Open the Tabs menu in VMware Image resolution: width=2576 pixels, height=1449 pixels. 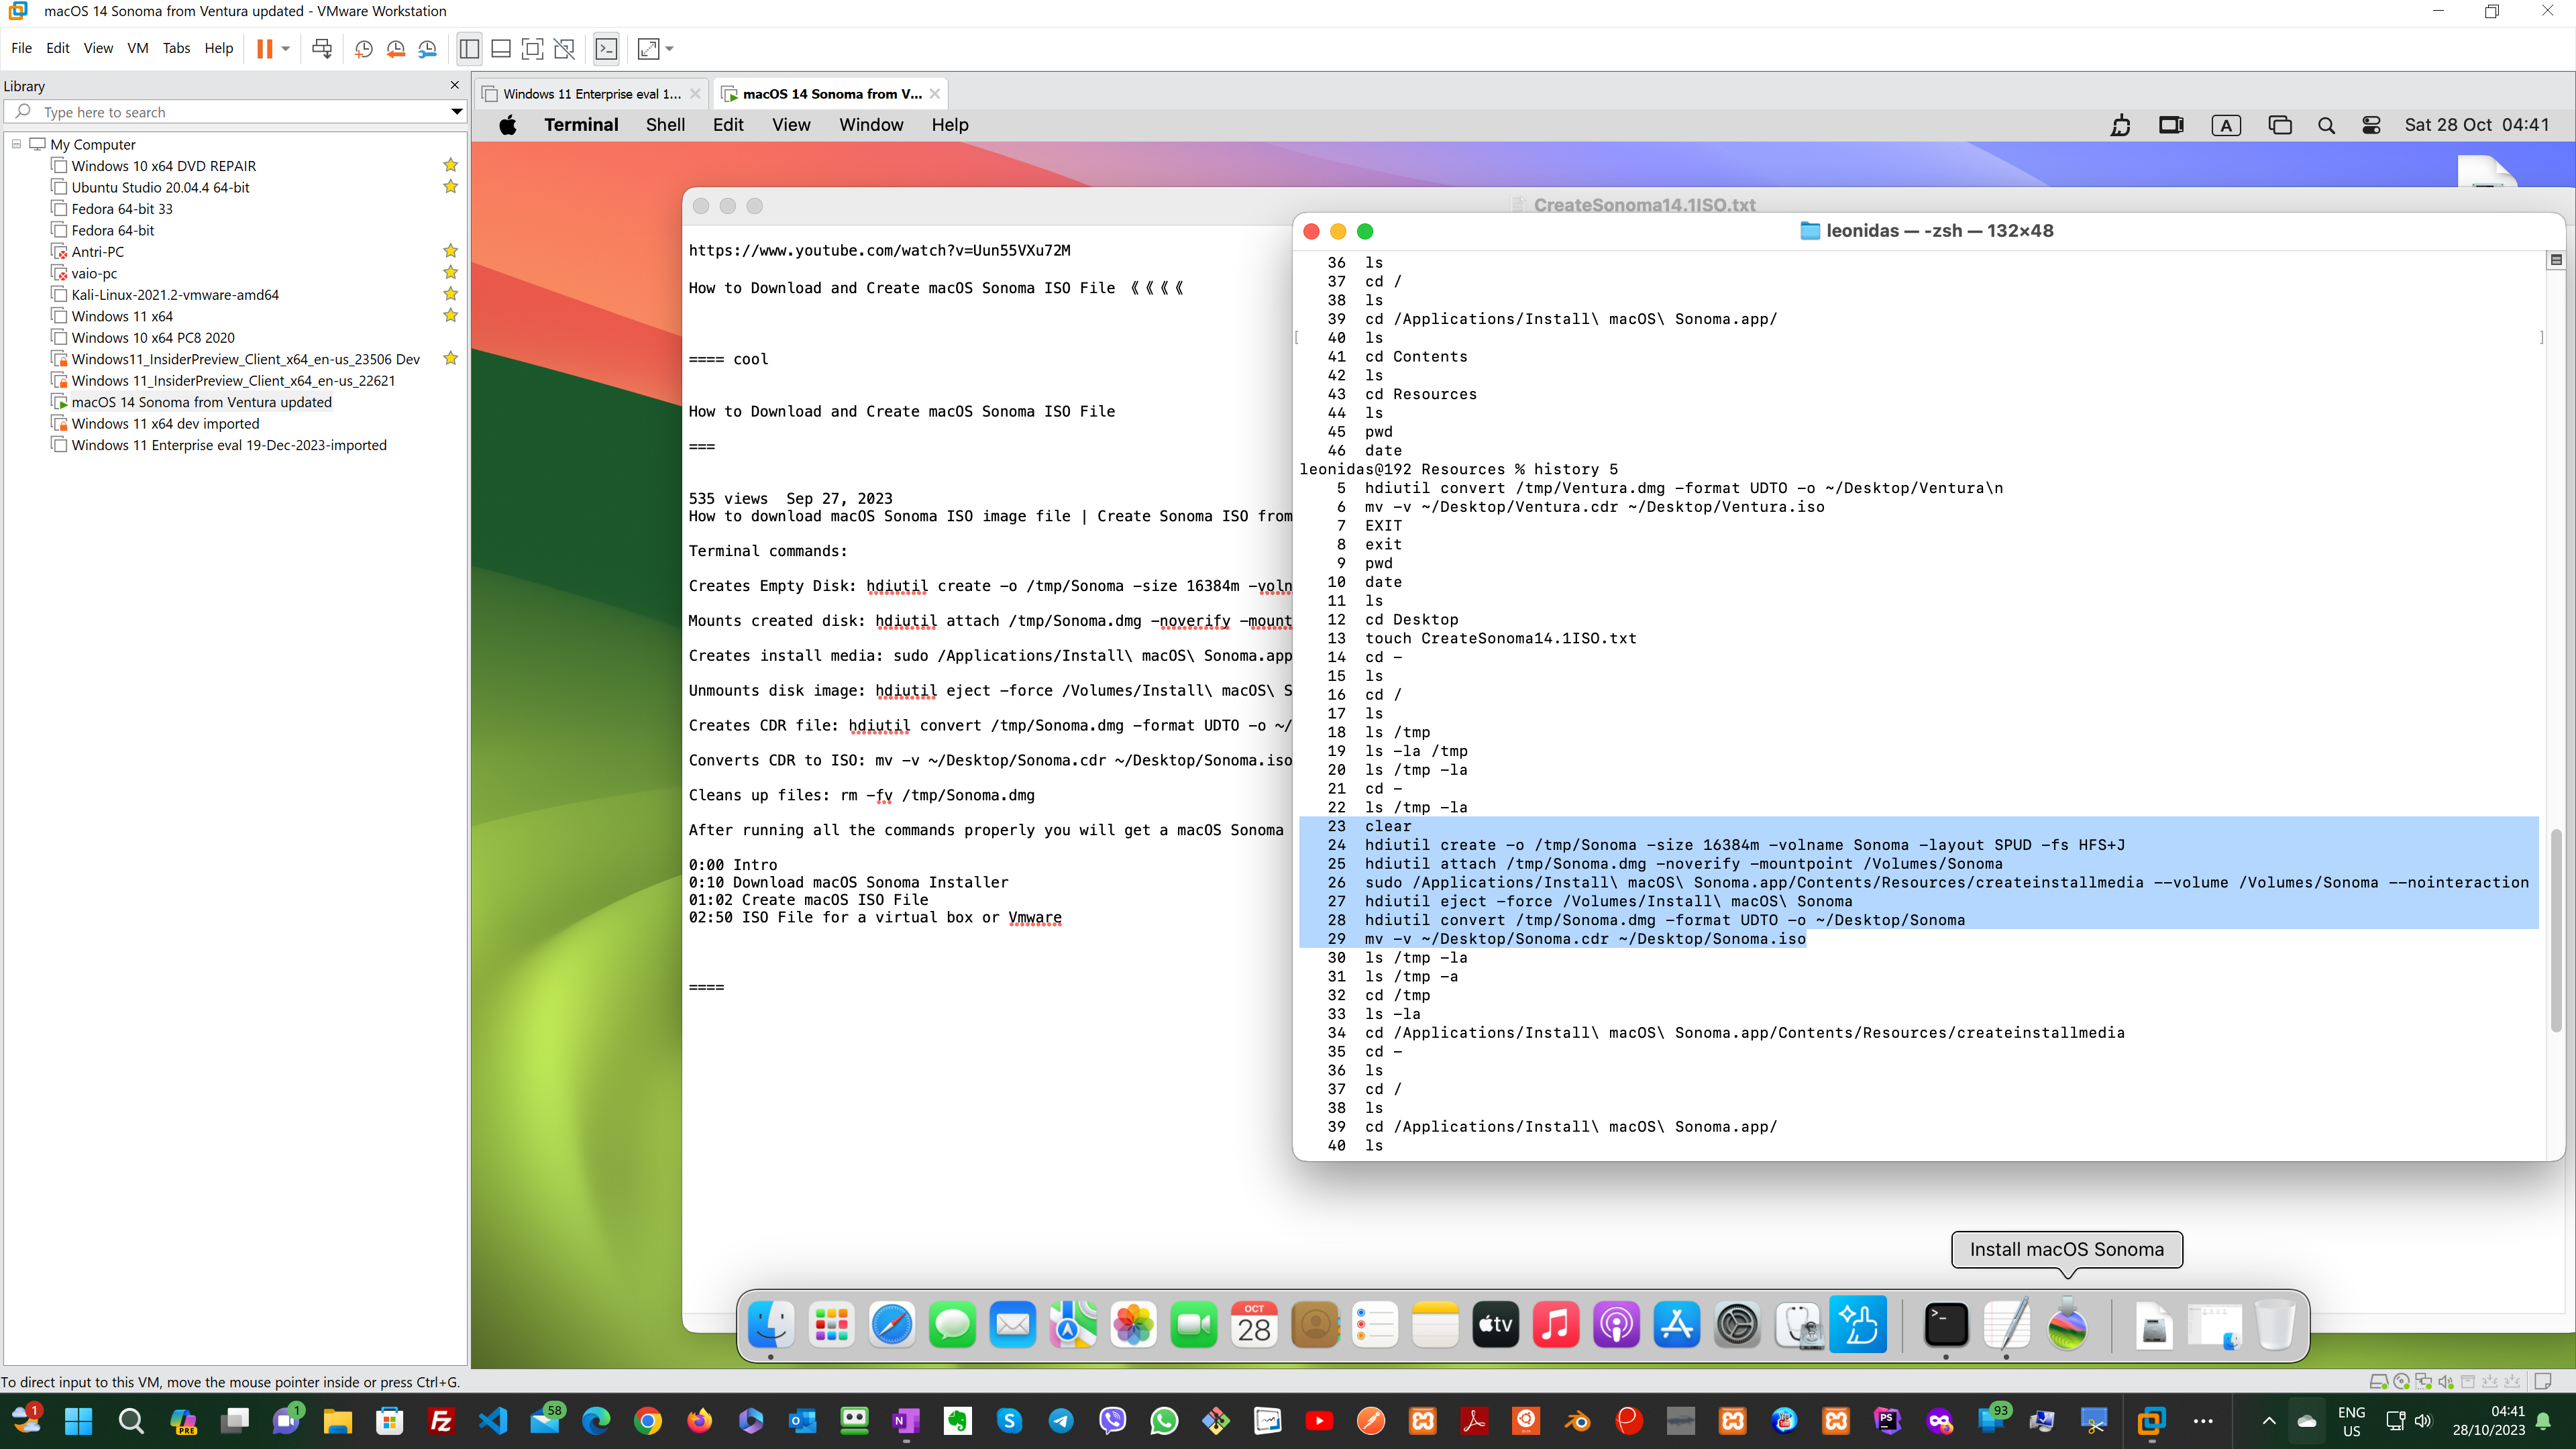click(176, 48)
